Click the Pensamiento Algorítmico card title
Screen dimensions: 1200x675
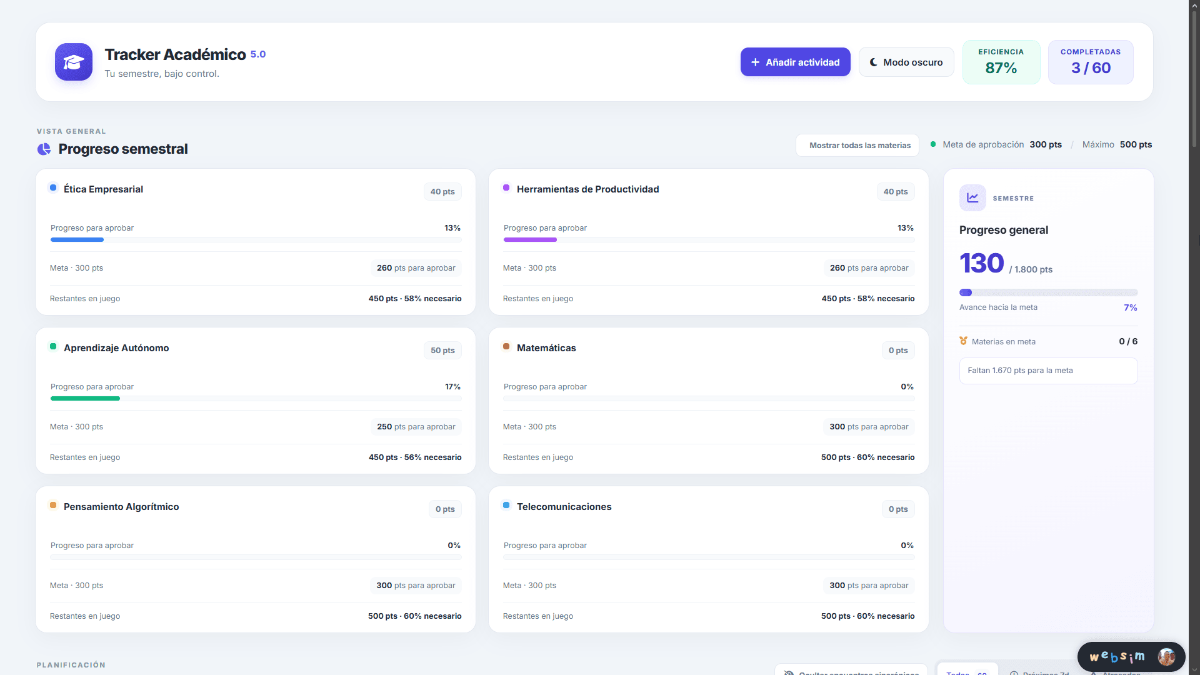(x=121, y=507)
